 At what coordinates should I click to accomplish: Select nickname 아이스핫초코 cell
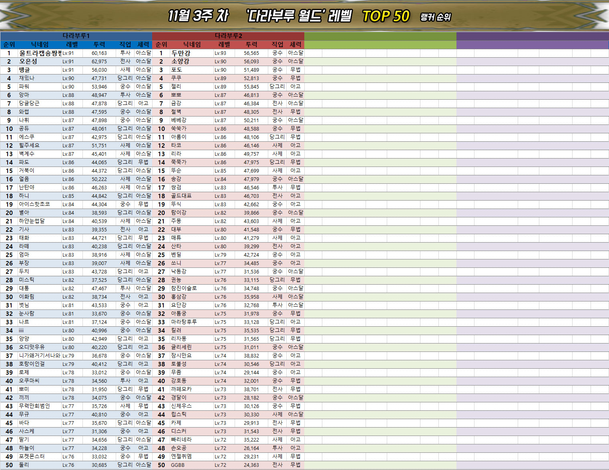pyautogui.click(x=34, y=204)
